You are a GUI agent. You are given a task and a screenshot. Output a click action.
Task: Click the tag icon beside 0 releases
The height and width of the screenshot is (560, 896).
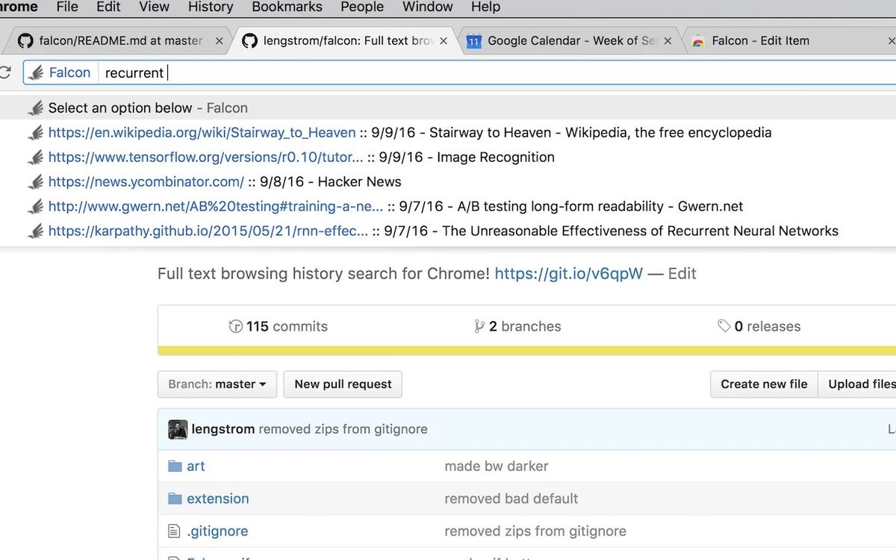pyautogui.click(x=723, y=326)
